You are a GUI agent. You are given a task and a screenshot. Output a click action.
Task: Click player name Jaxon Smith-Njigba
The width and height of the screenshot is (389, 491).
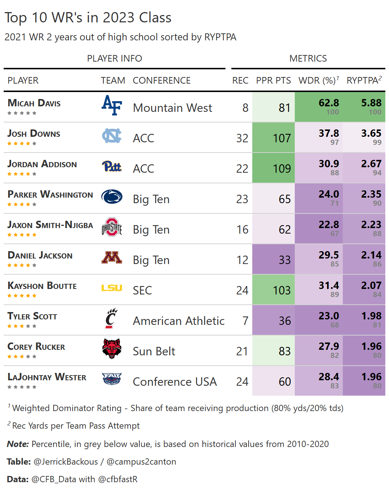click(x=50, y=225)
